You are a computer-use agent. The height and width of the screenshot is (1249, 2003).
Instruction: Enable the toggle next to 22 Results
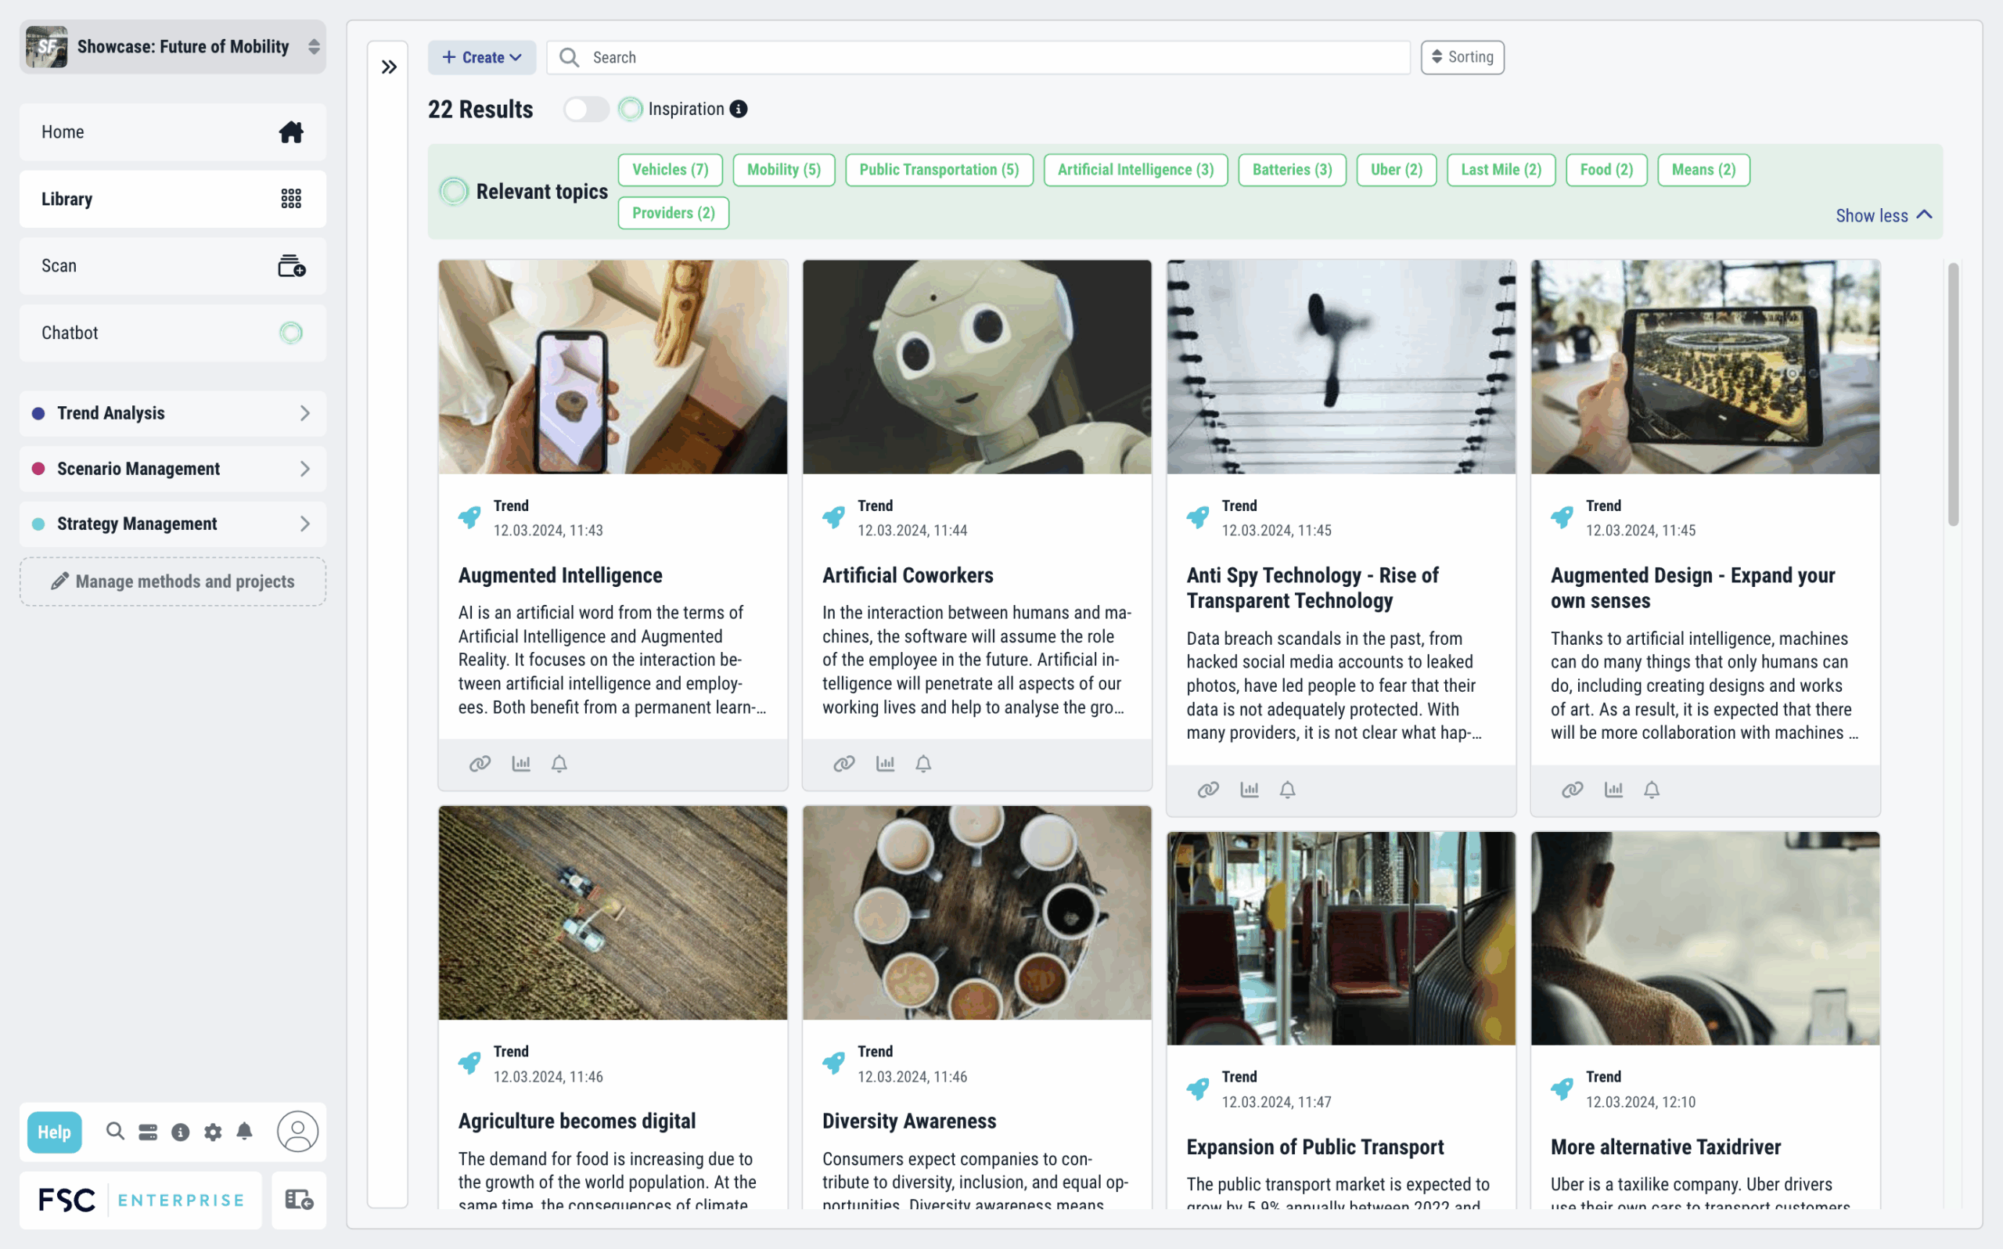pos(586,108)
